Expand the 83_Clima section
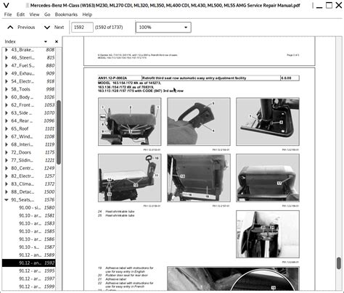The image size is (344, 293). coord(7,184)
